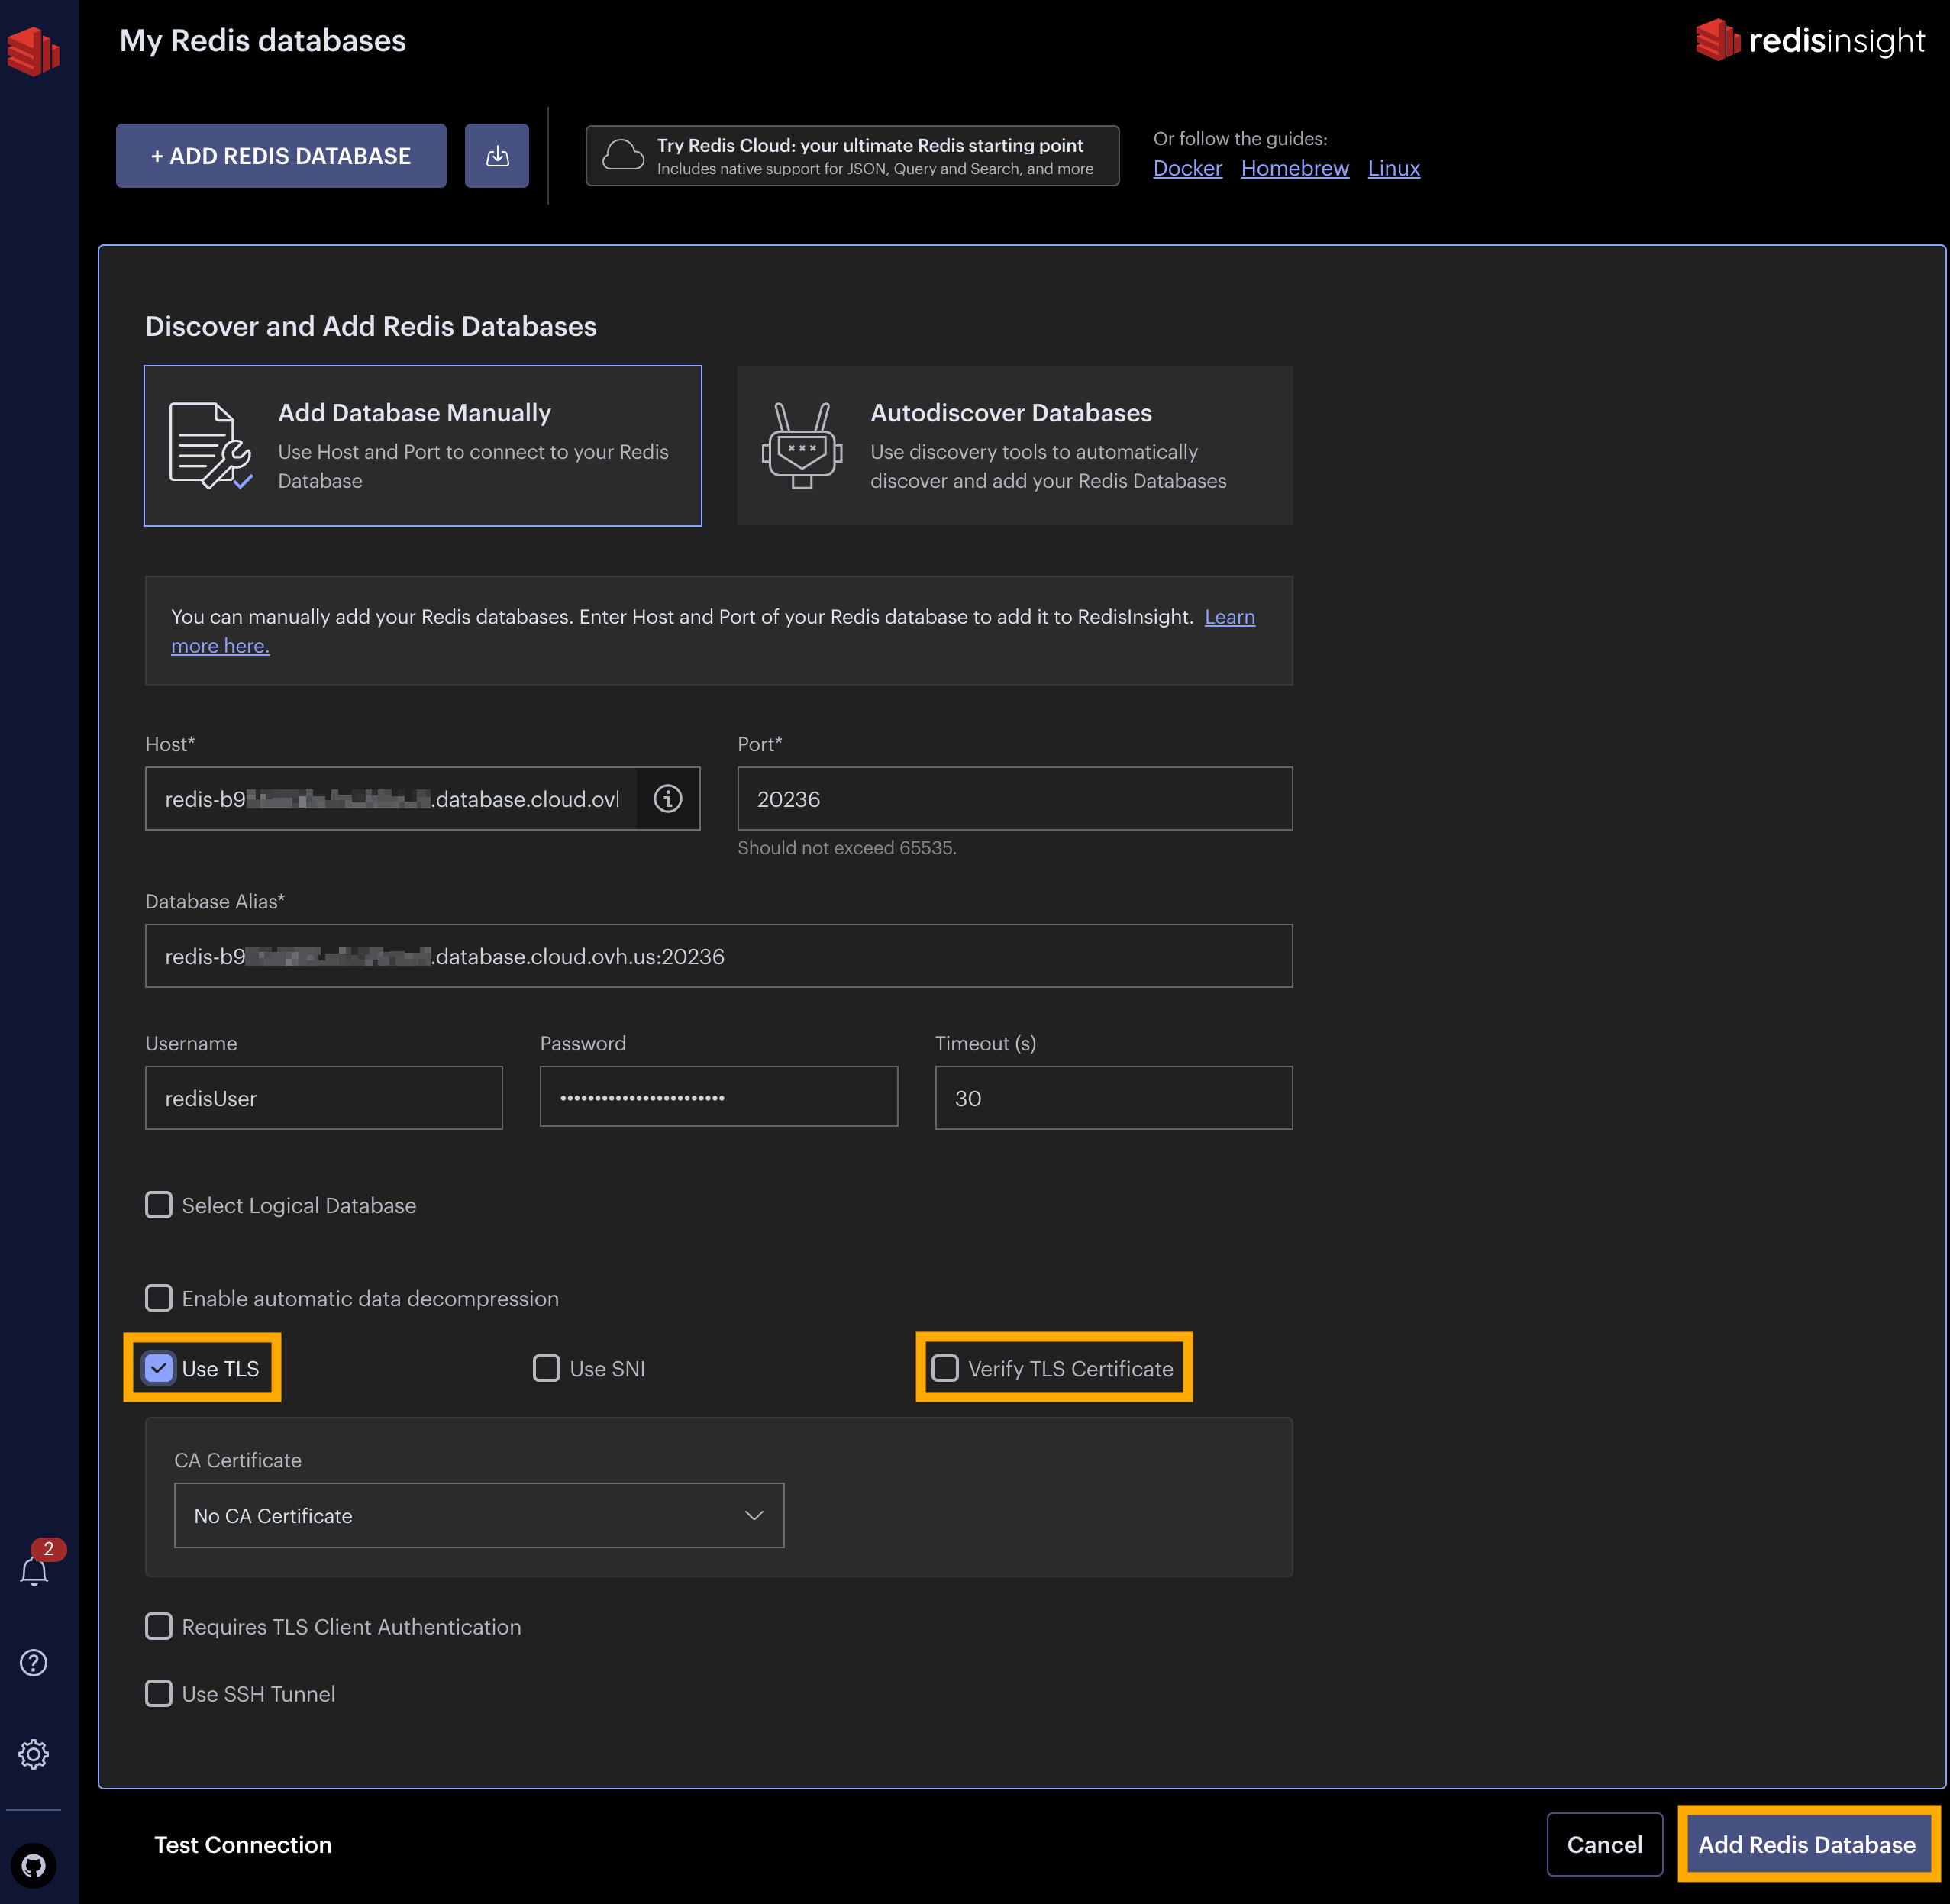
Task: Click the Add Redis Database button
Action: pyautogui.click(x=1808, y=1845)
